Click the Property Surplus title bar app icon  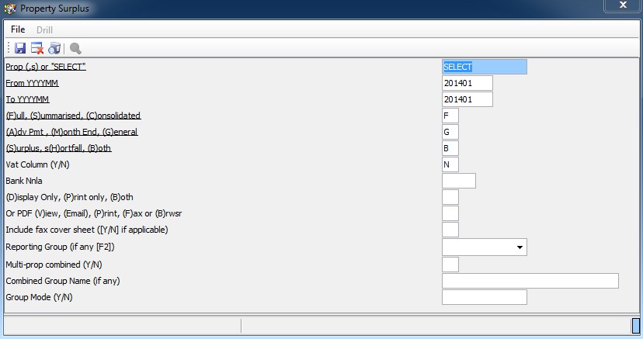9,7
